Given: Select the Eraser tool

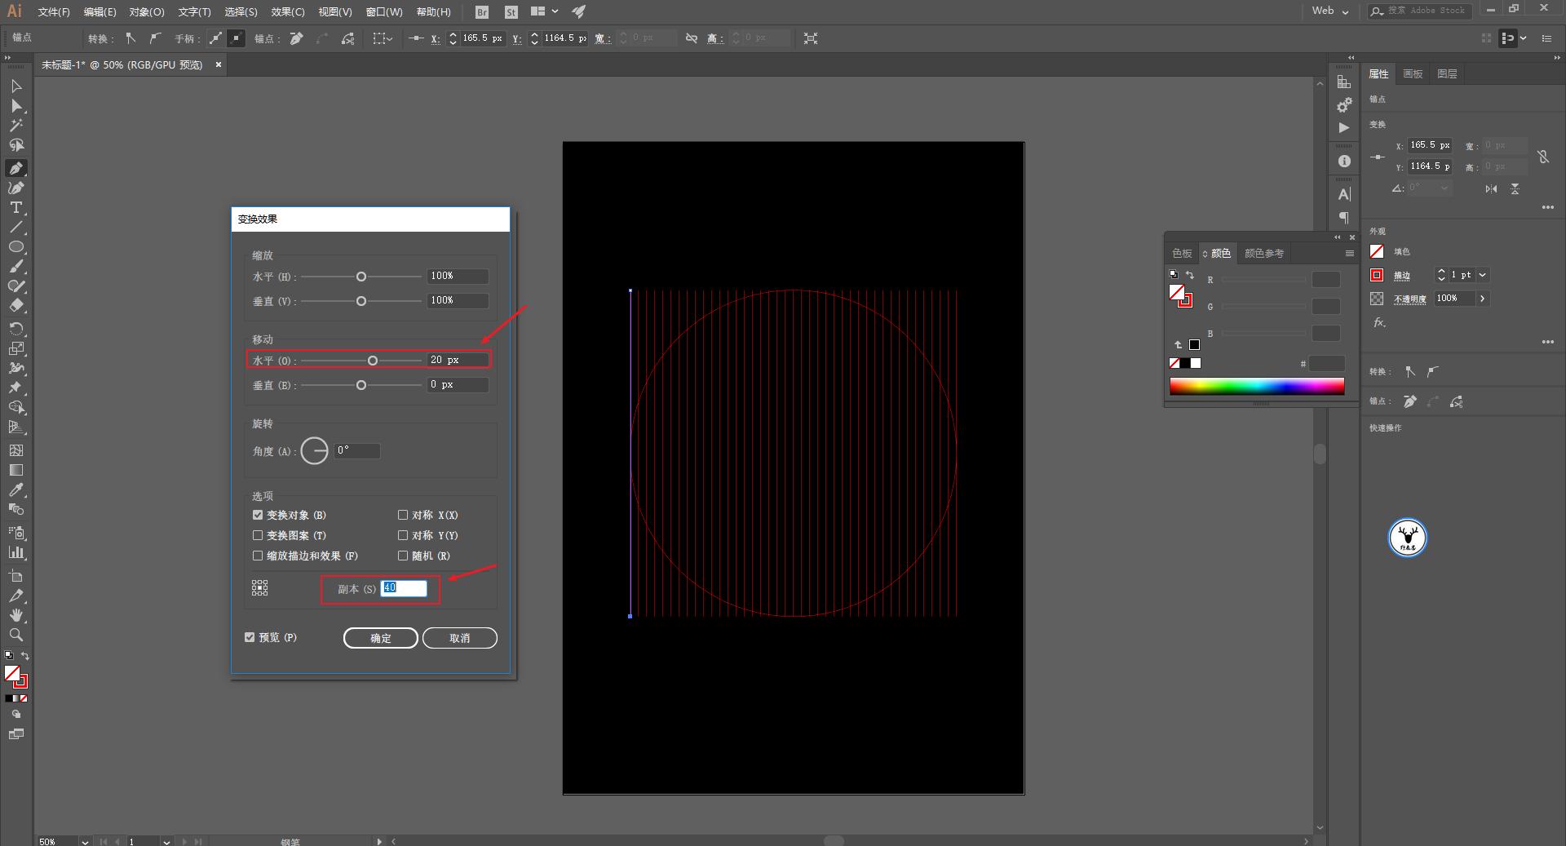Looking at the screenshot, I should [x=15, y=306].
